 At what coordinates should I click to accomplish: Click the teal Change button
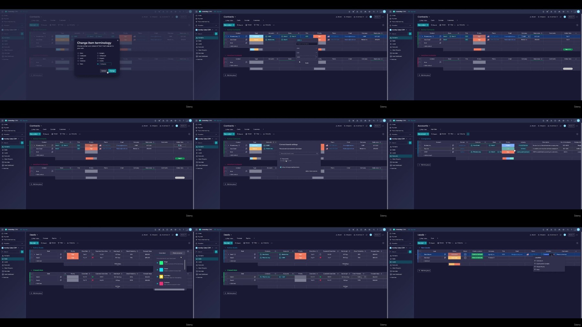click(x=112, y=71)
